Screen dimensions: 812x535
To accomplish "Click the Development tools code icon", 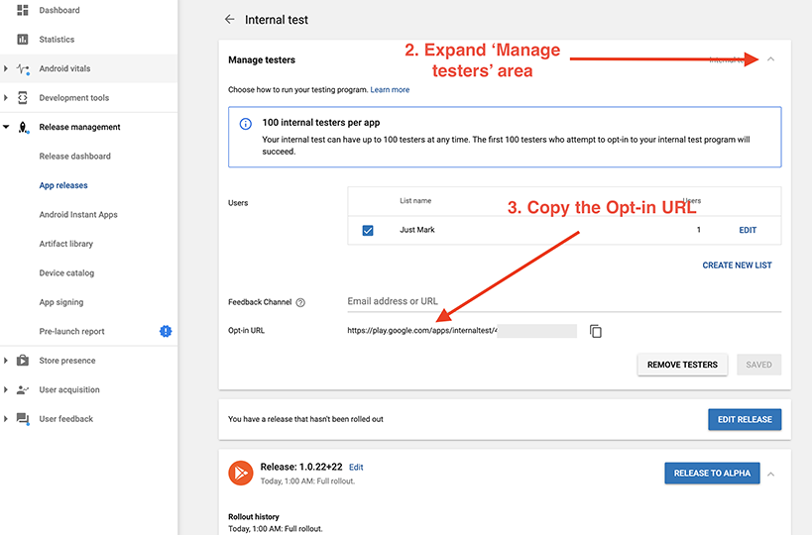I will [x=23, y=98].
